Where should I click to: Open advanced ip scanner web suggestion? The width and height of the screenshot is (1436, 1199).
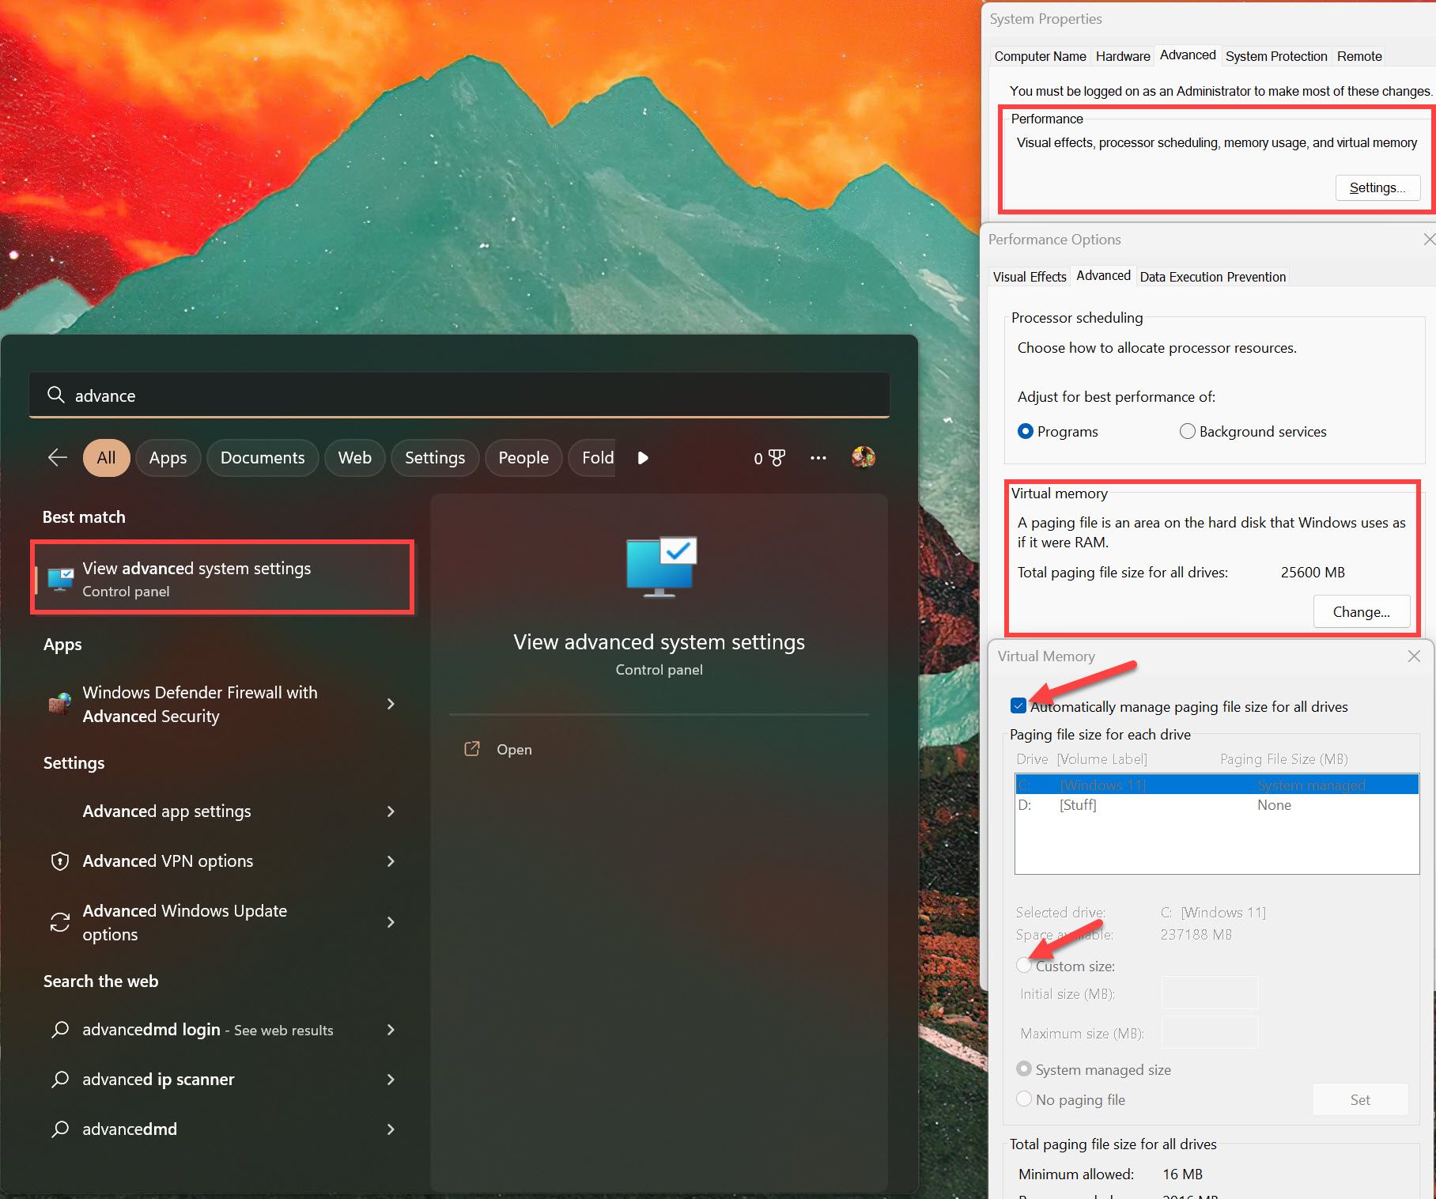[x=222, y=1080]
